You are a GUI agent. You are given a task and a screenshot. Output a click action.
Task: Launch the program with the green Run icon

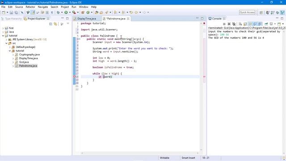pyautogui.click(x=66, y=13)
